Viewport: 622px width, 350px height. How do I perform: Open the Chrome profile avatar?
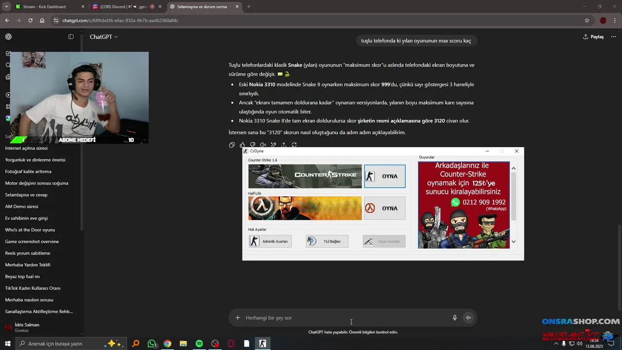coord(603,20)
